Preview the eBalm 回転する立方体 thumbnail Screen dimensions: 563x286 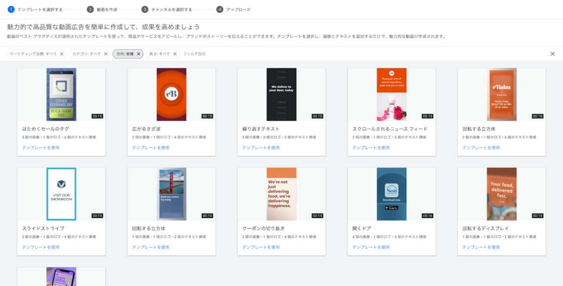coord(502,94)
